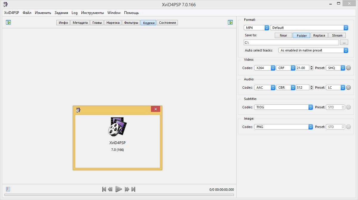Click the left panel toggle icon near Инфо
Screen dimensions: 358x200
pos(8,22)
